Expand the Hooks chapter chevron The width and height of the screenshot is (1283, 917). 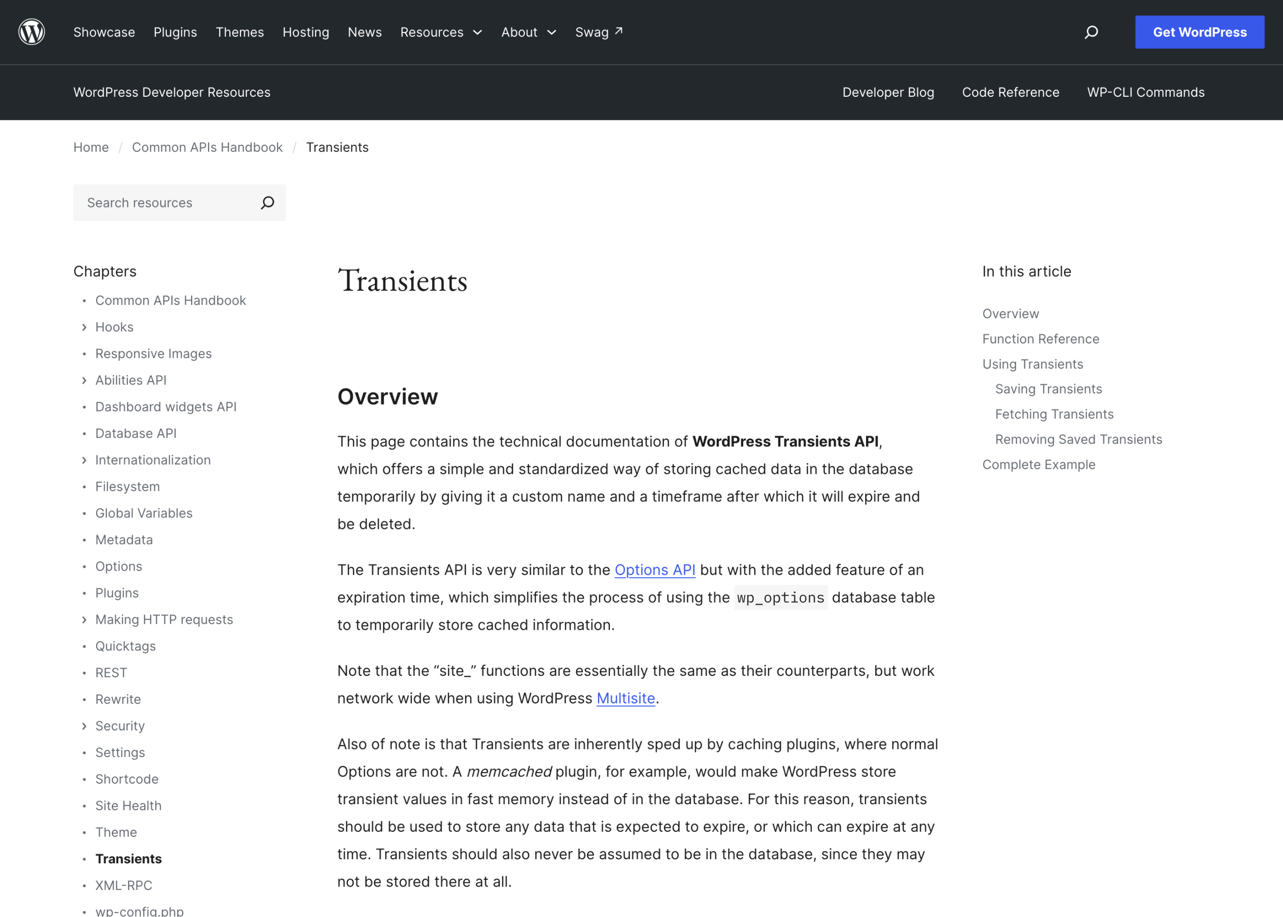pos(84,327)
